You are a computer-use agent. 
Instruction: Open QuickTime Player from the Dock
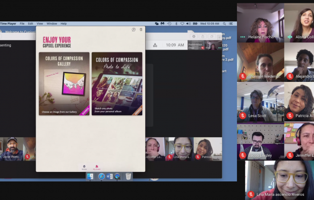click(x=118, y=176)
